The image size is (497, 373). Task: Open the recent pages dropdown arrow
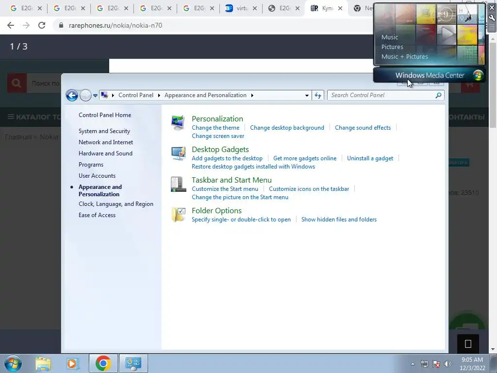point(95,95)
